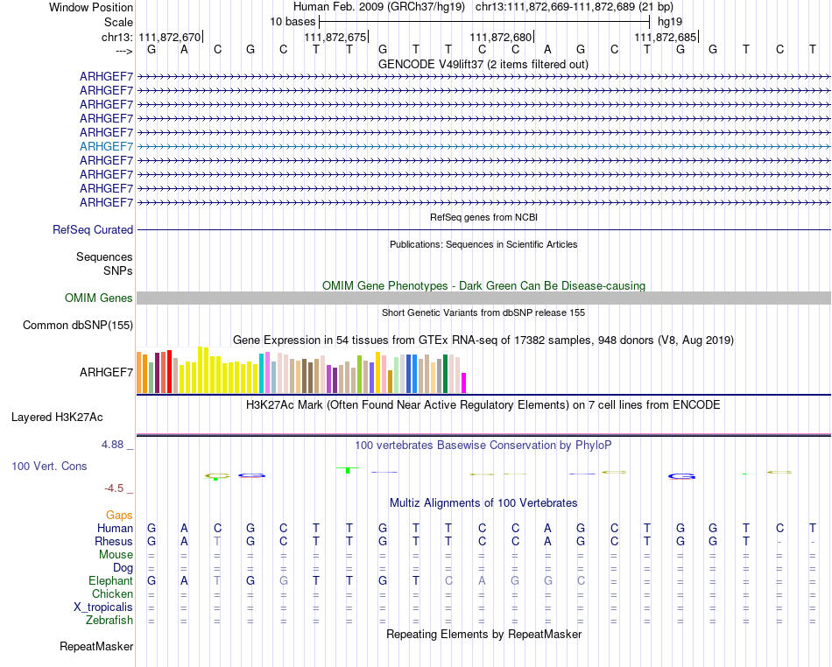Viewport: 832px width, 667px height.
Task: Click the Scale 10 bases ruler bar
Action: (x=484, y=22)
